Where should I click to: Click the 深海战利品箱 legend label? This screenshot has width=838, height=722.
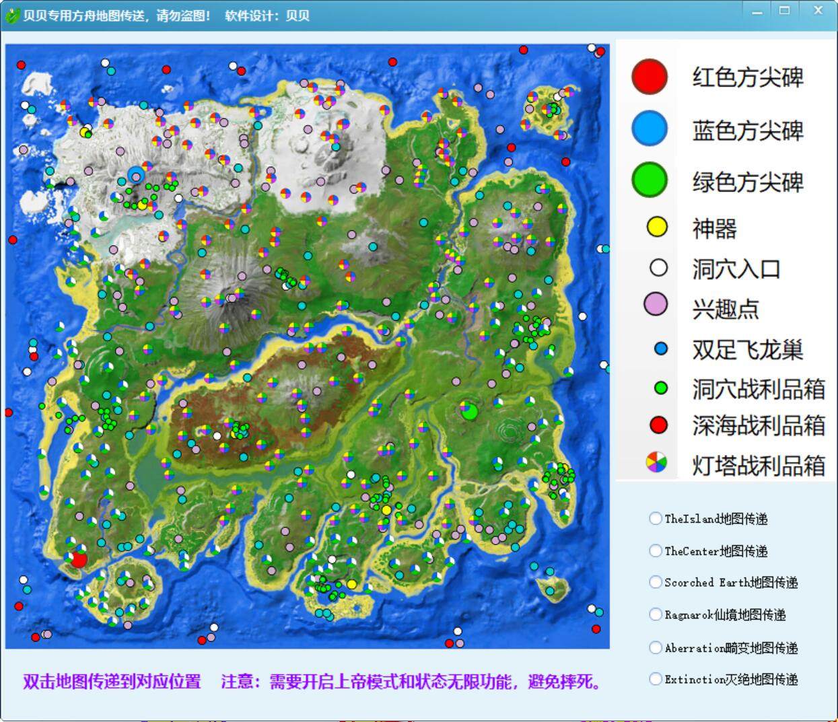(759, 425)
